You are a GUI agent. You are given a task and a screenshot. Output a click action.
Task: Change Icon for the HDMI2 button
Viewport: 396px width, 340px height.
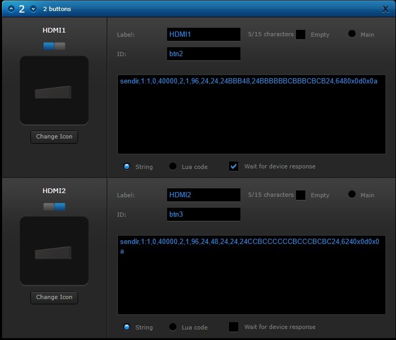pos(54,297)
